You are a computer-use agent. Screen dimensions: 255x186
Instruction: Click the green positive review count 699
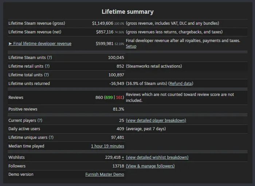[109, 98]
